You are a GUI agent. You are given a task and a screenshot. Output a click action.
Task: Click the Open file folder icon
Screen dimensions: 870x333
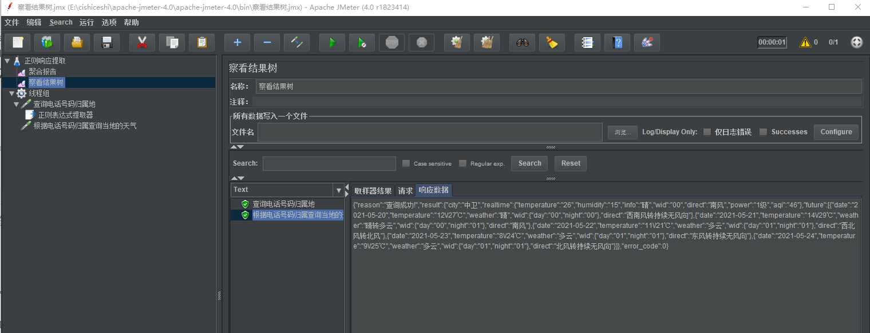coord(77,42)
